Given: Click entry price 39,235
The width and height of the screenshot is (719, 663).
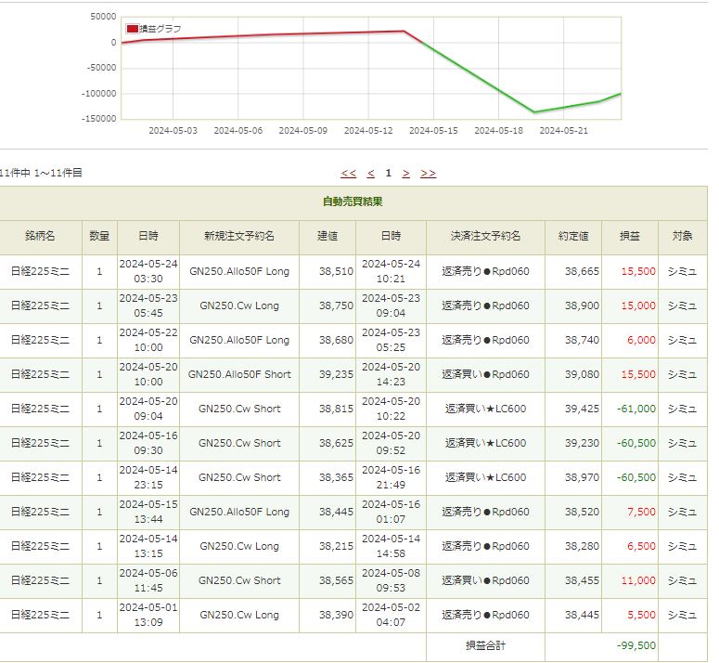Looking at the screenshot, I should [x=336, y=374].
